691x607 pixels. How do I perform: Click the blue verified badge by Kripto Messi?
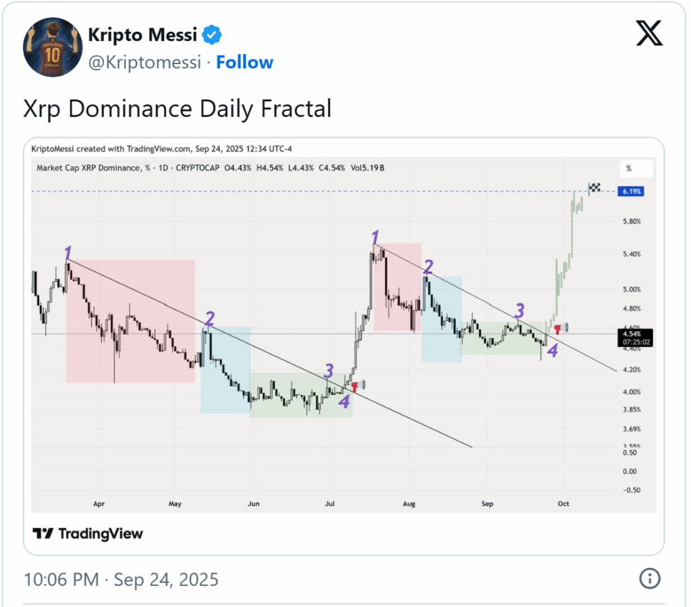click(213, 34)
